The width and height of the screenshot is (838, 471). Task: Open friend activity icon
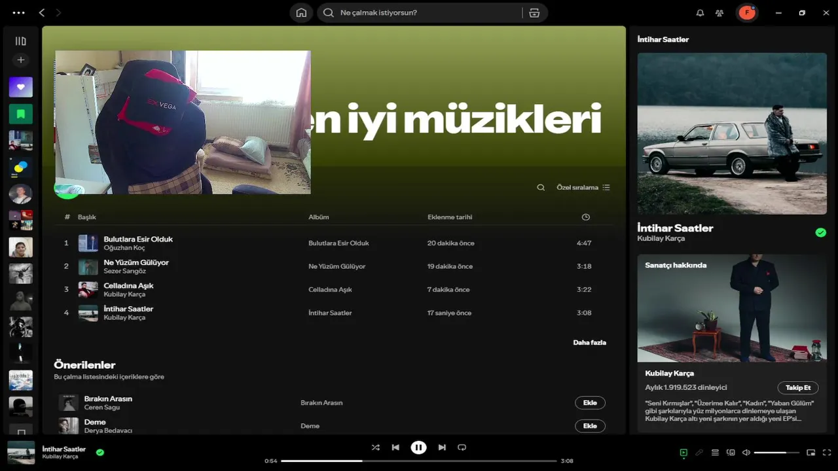point(720,12)
